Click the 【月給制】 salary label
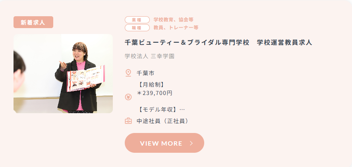The width and height of the screenshot is (352, 167). pyautogui.click(x=151, y=85)
